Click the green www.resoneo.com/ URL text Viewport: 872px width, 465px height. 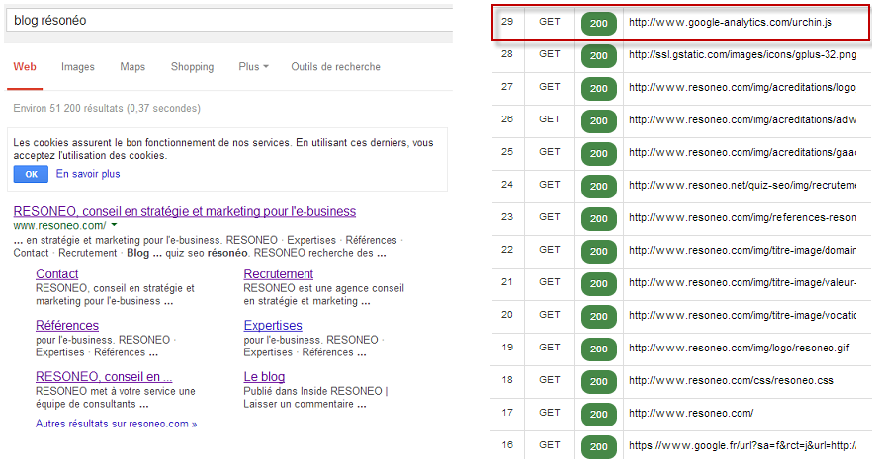[59, 225]
